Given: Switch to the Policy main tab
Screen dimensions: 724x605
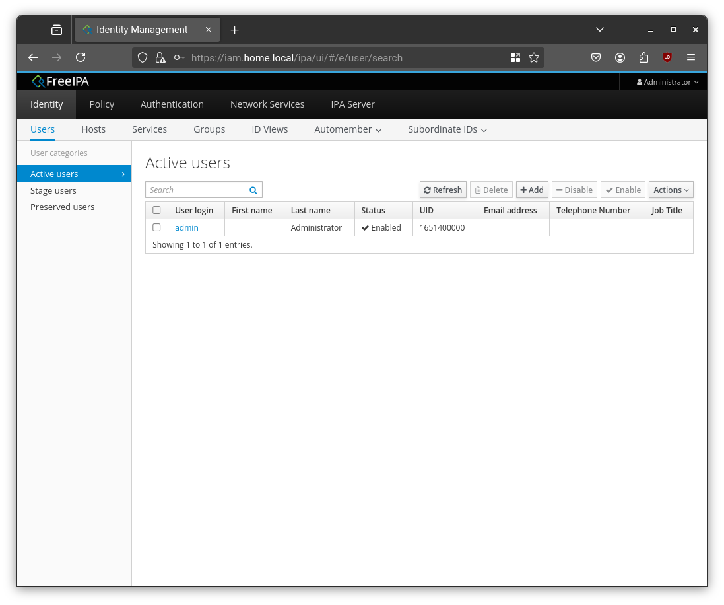Looking at the screenshot, I should (x=102, y=104).
